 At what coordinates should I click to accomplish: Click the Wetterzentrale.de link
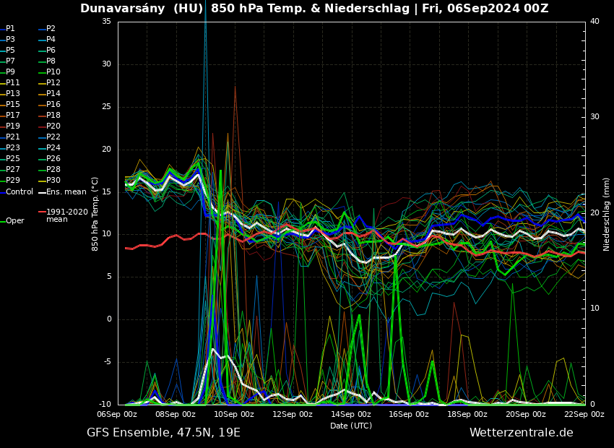tap(521, 433)
